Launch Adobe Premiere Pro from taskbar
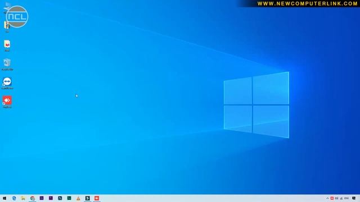Screen dimensions: 360x202 (51, 198)
